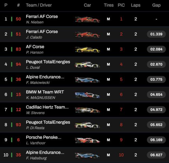Click the 01.339 gap badge
The width and height of the screenshot is (169, 163).
tap(156, 34)
